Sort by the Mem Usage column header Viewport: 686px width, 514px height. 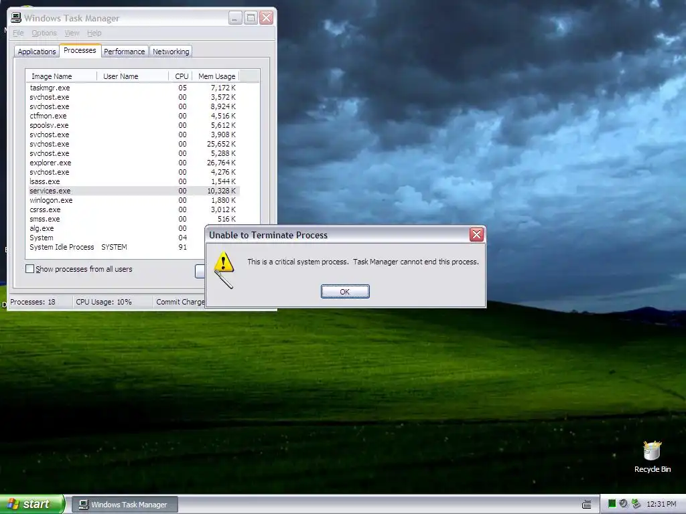click(x=216, y=76)
